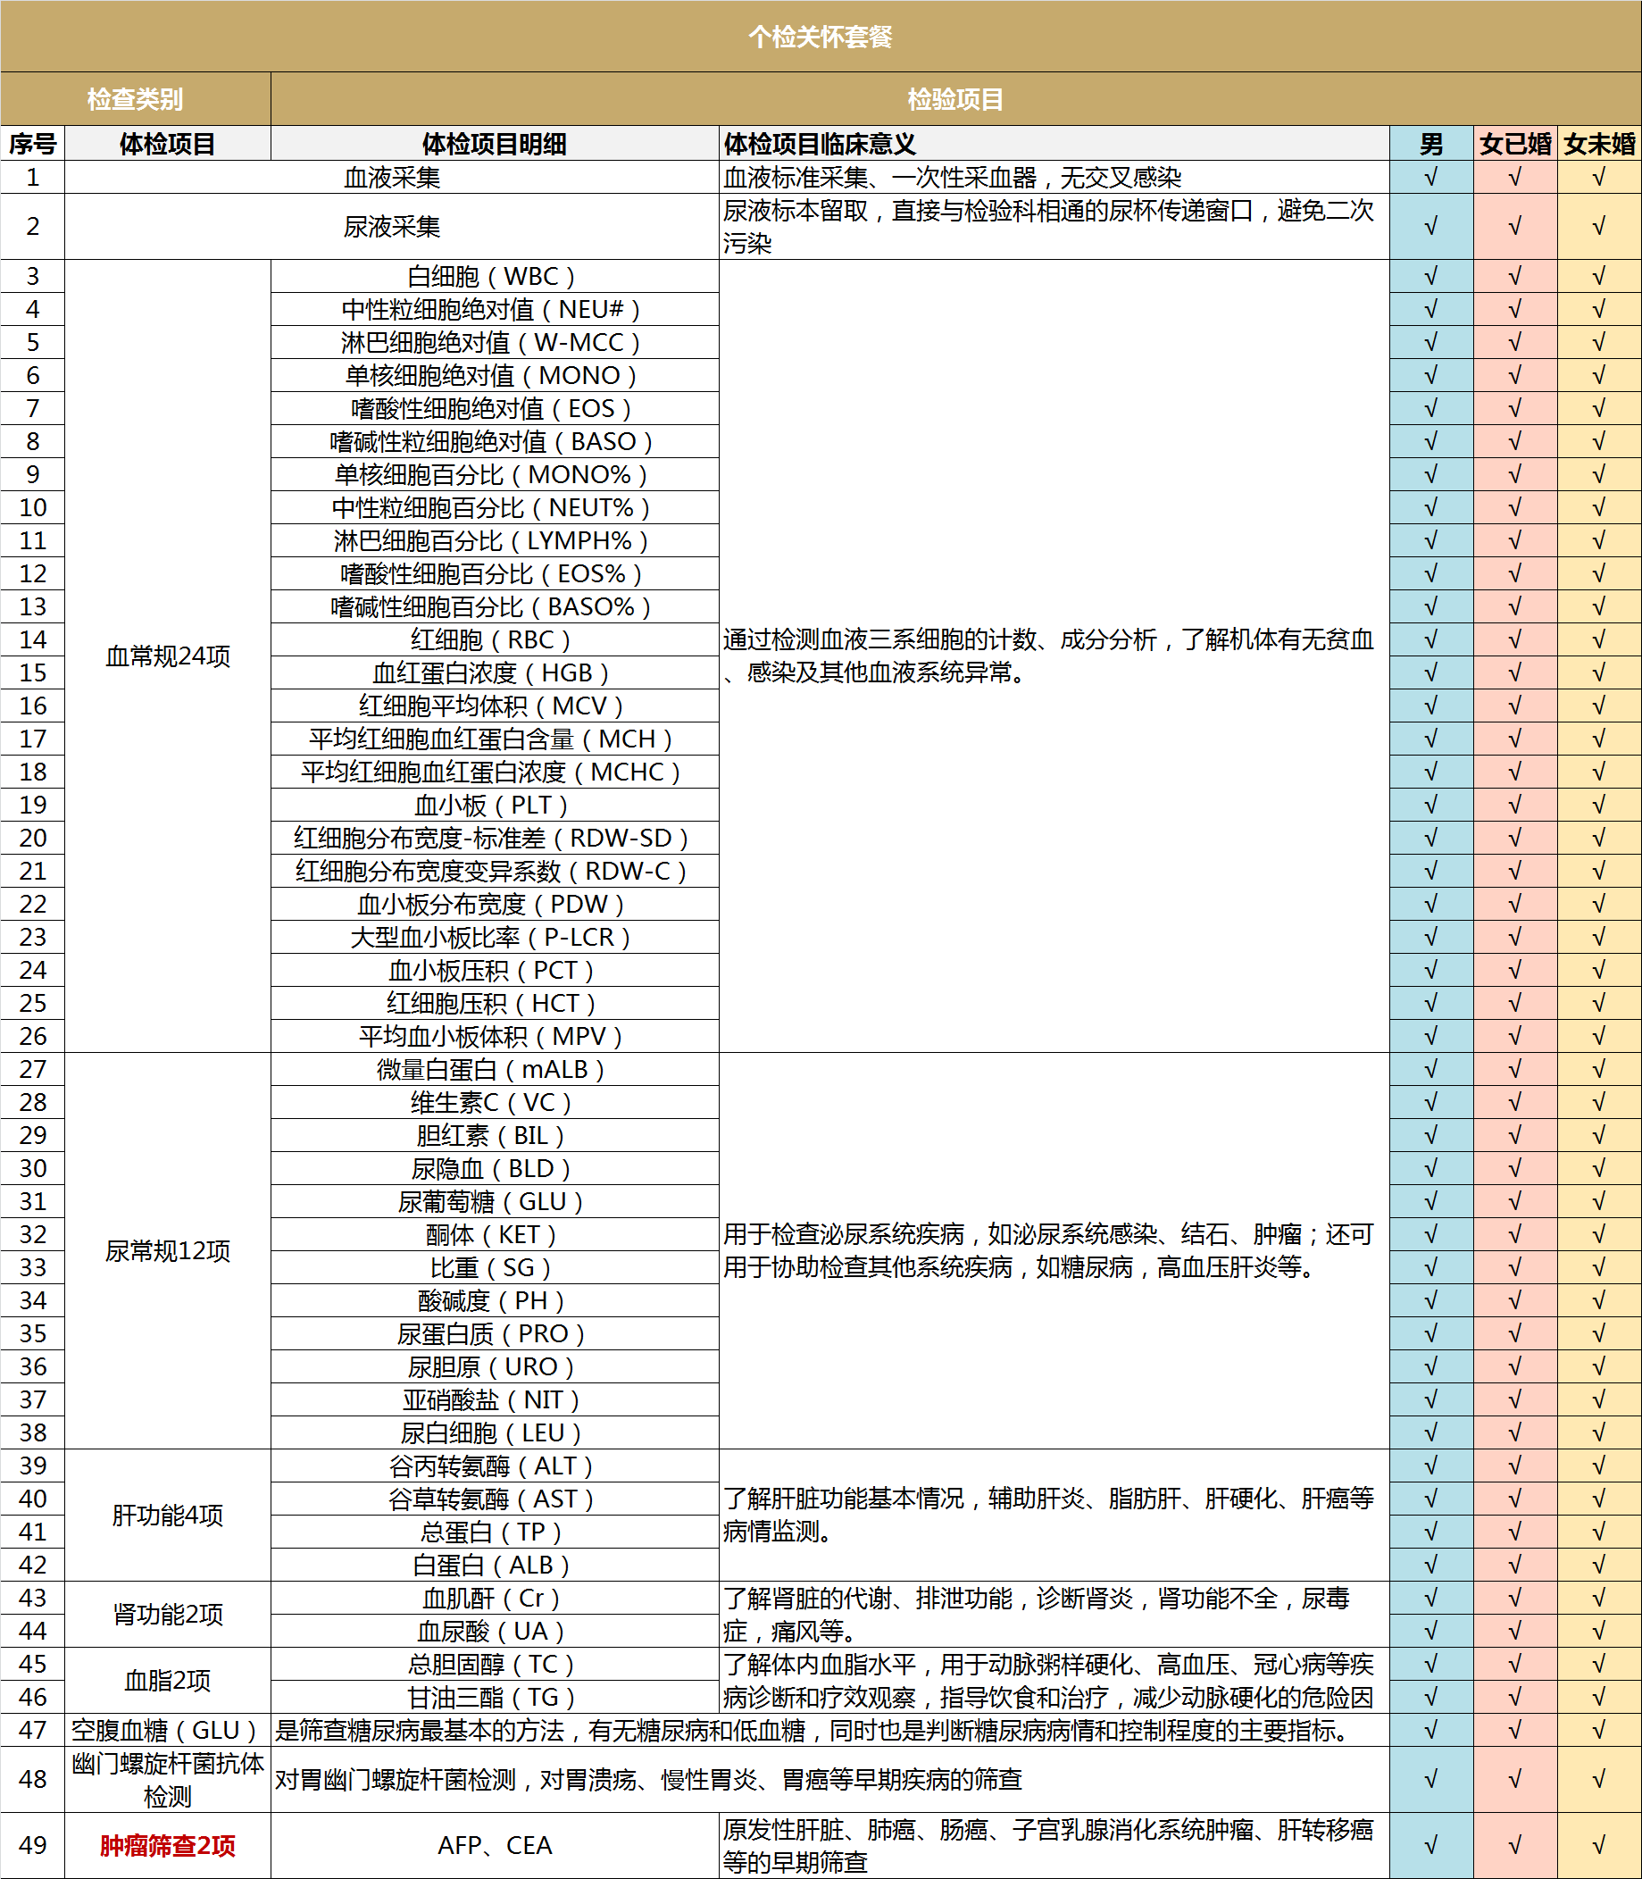Screen dimensions: 1642x1879
Task: Select the 肝功能4项 category cell
Action: (168, 1516)
